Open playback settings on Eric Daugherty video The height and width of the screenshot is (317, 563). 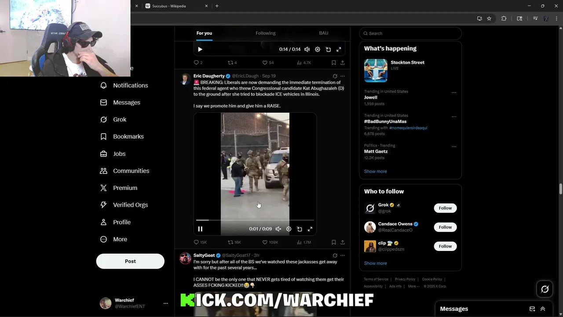click(289, 229)
